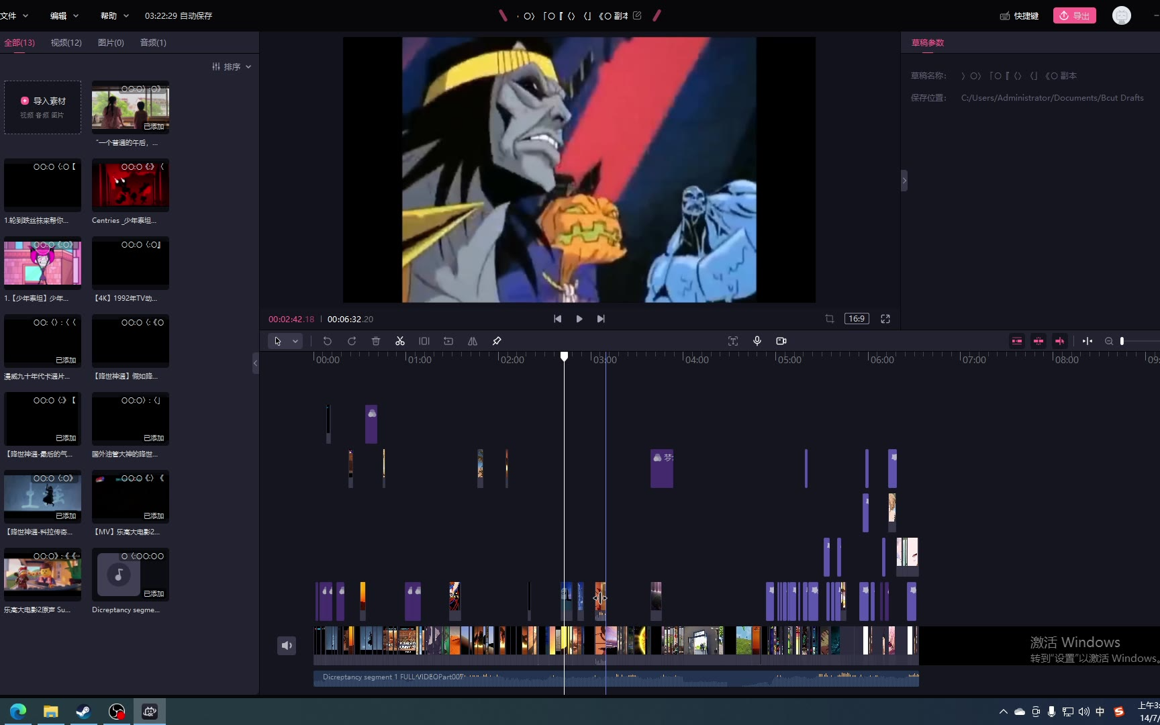This screenshot has width=1160, height=725.
Task: Undo the last edit
Action: 327,341
